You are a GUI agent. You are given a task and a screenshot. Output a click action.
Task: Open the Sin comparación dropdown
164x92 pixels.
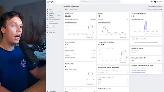tap(74, 10)
